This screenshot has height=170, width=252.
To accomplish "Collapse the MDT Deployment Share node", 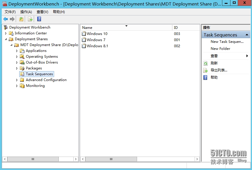I will tap(11, 45).
